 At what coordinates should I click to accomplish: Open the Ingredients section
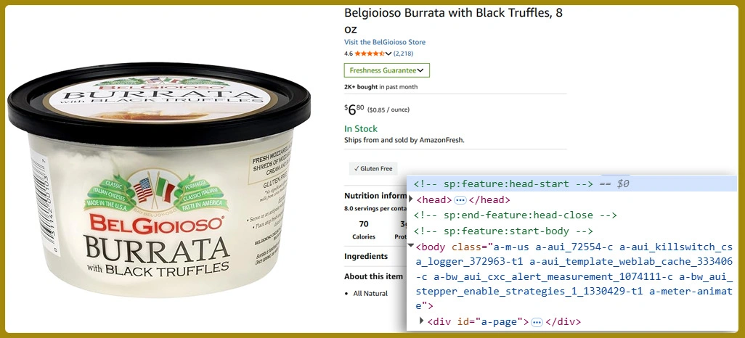pos(366,256)
